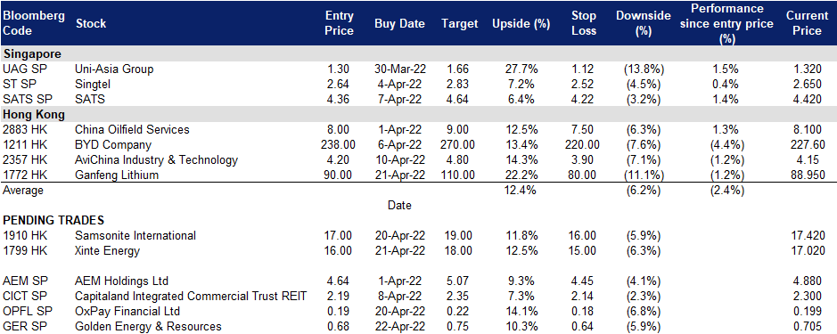Click the Uni-Asia Group stock name
The image size is (837, 334).
(x=114, y=69)
